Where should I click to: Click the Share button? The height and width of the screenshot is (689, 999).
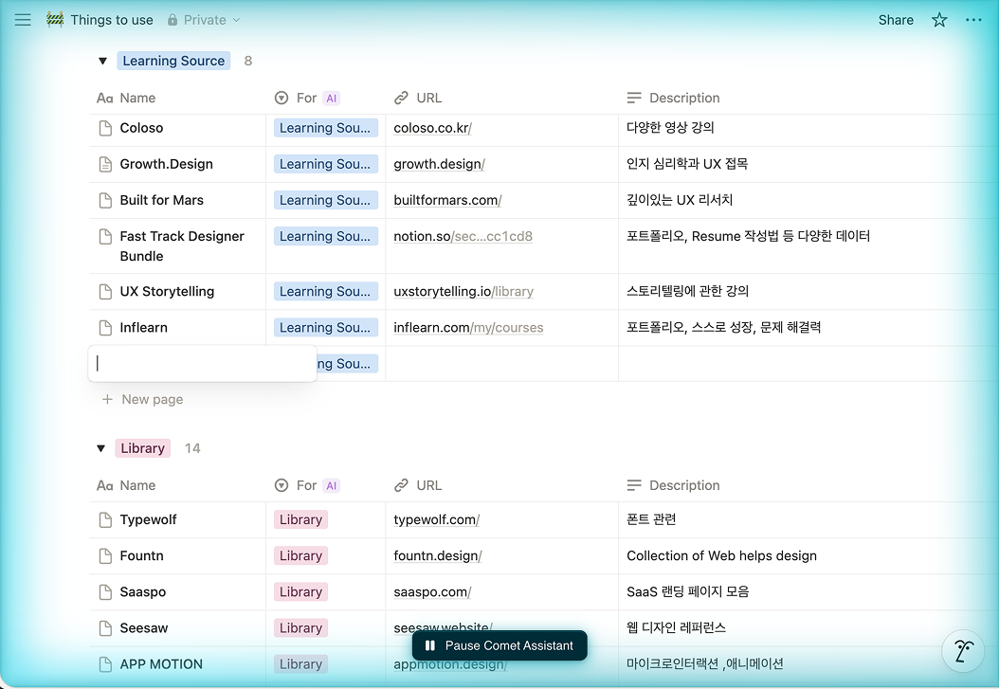tap(895, 20)
